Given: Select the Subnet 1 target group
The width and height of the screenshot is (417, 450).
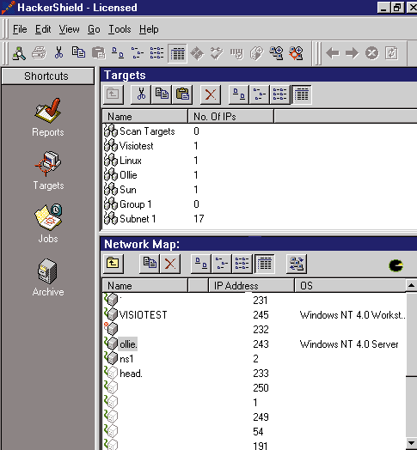Looking at the screenshot, I should (x=138, y=219).
